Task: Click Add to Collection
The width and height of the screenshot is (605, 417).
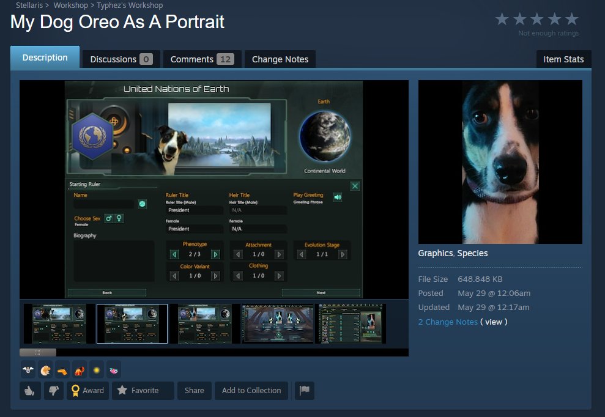Action: [x=251, y=390]
